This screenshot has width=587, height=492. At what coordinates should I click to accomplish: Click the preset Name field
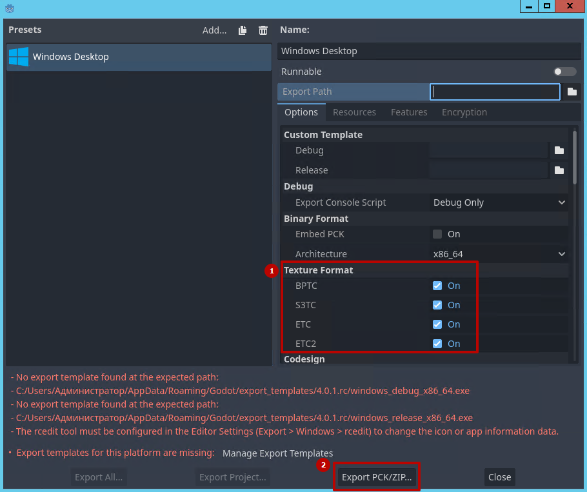coord(429,51)
